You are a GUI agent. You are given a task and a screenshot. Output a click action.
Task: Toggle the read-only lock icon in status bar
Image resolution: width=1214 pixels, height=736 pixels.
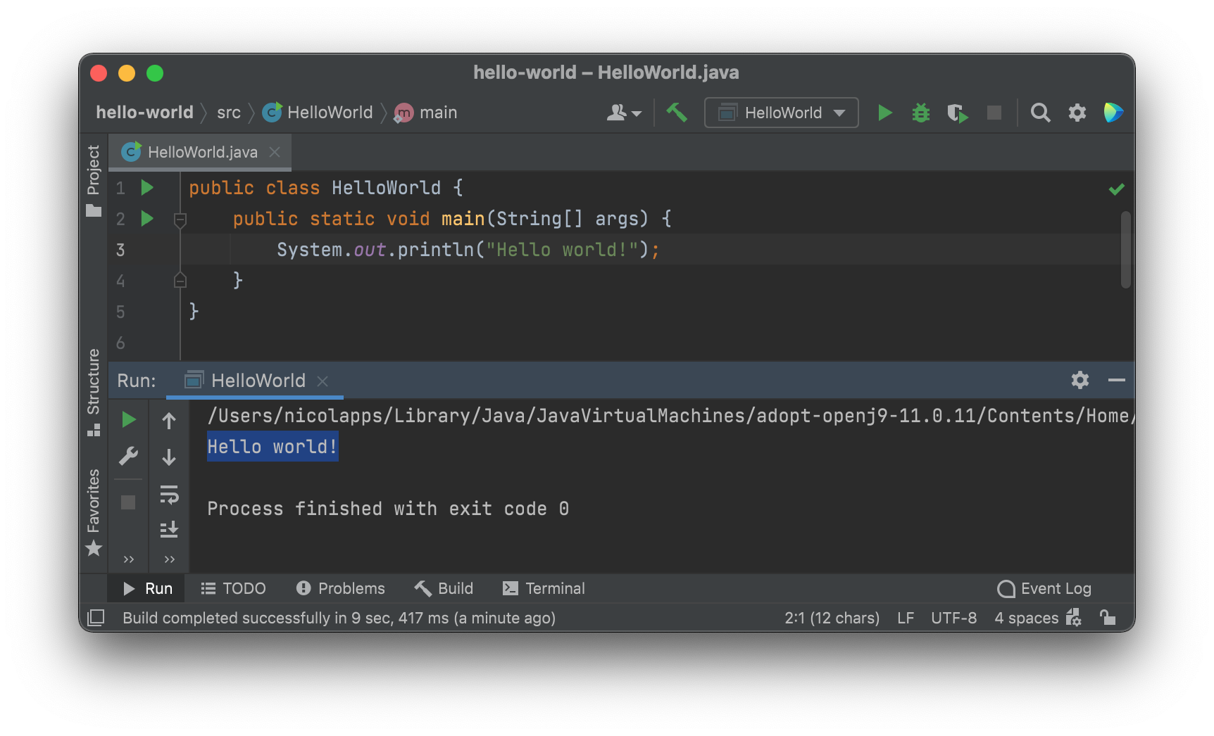coord(1108,618)
